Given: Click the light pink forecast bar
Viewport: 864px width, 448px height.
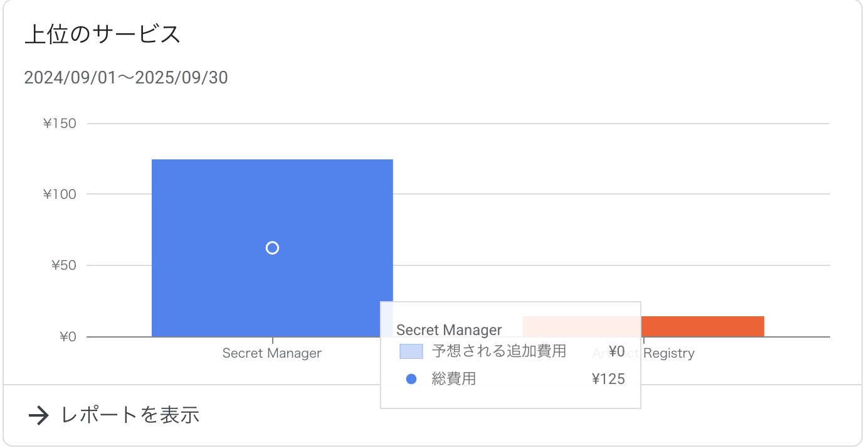Looking at the screenshot, I should 582,326.
